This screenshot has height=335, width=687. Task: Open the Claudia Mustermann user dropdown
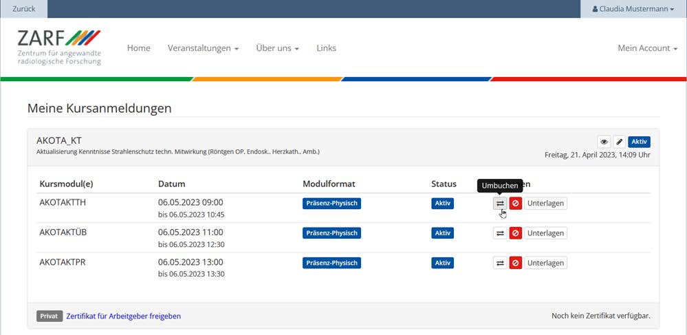633,9
